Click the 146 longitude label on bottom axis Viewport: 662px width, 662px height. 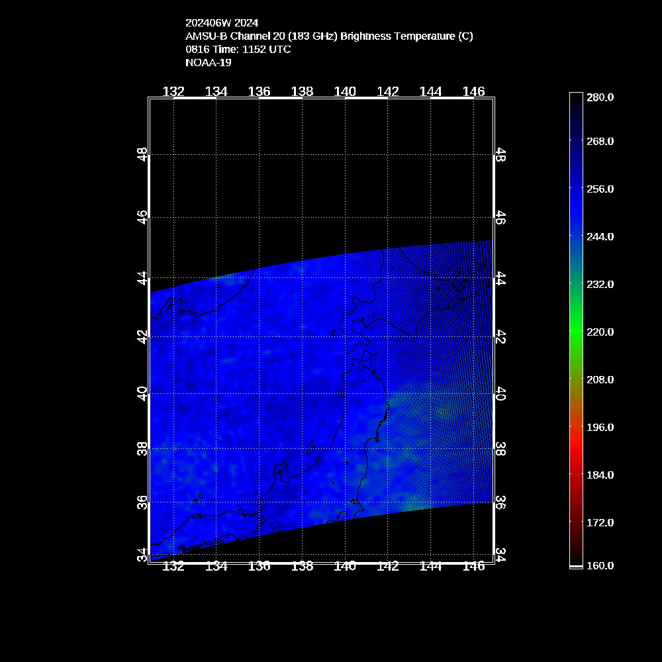pyautogui.click(x=473, y=566)
